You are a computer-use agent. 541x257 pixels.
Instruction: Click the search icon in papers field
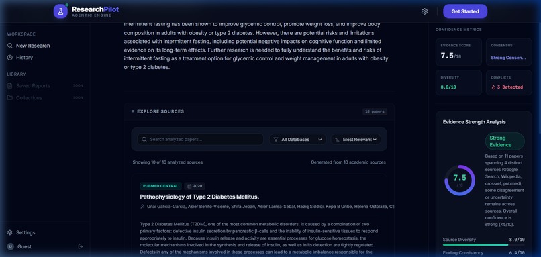tap(144, 140)
